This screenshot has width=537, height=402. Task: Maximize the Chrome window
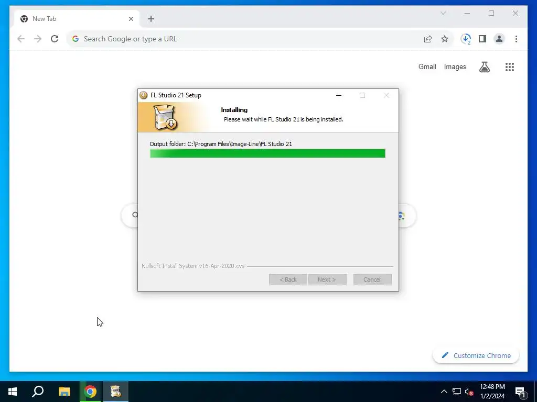click(x=491, y=13)
